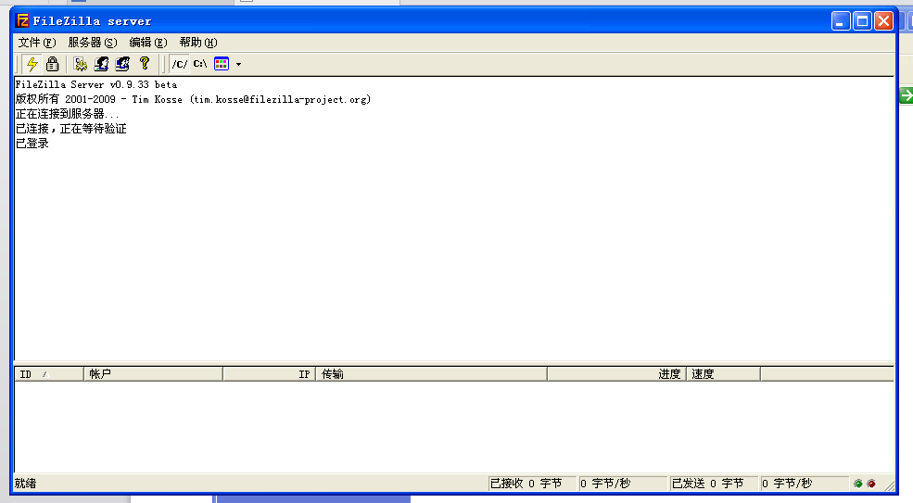Toggle the /C/ path display button
The width and height of the screenshot is (913, 503).
(x=179, y=64)
